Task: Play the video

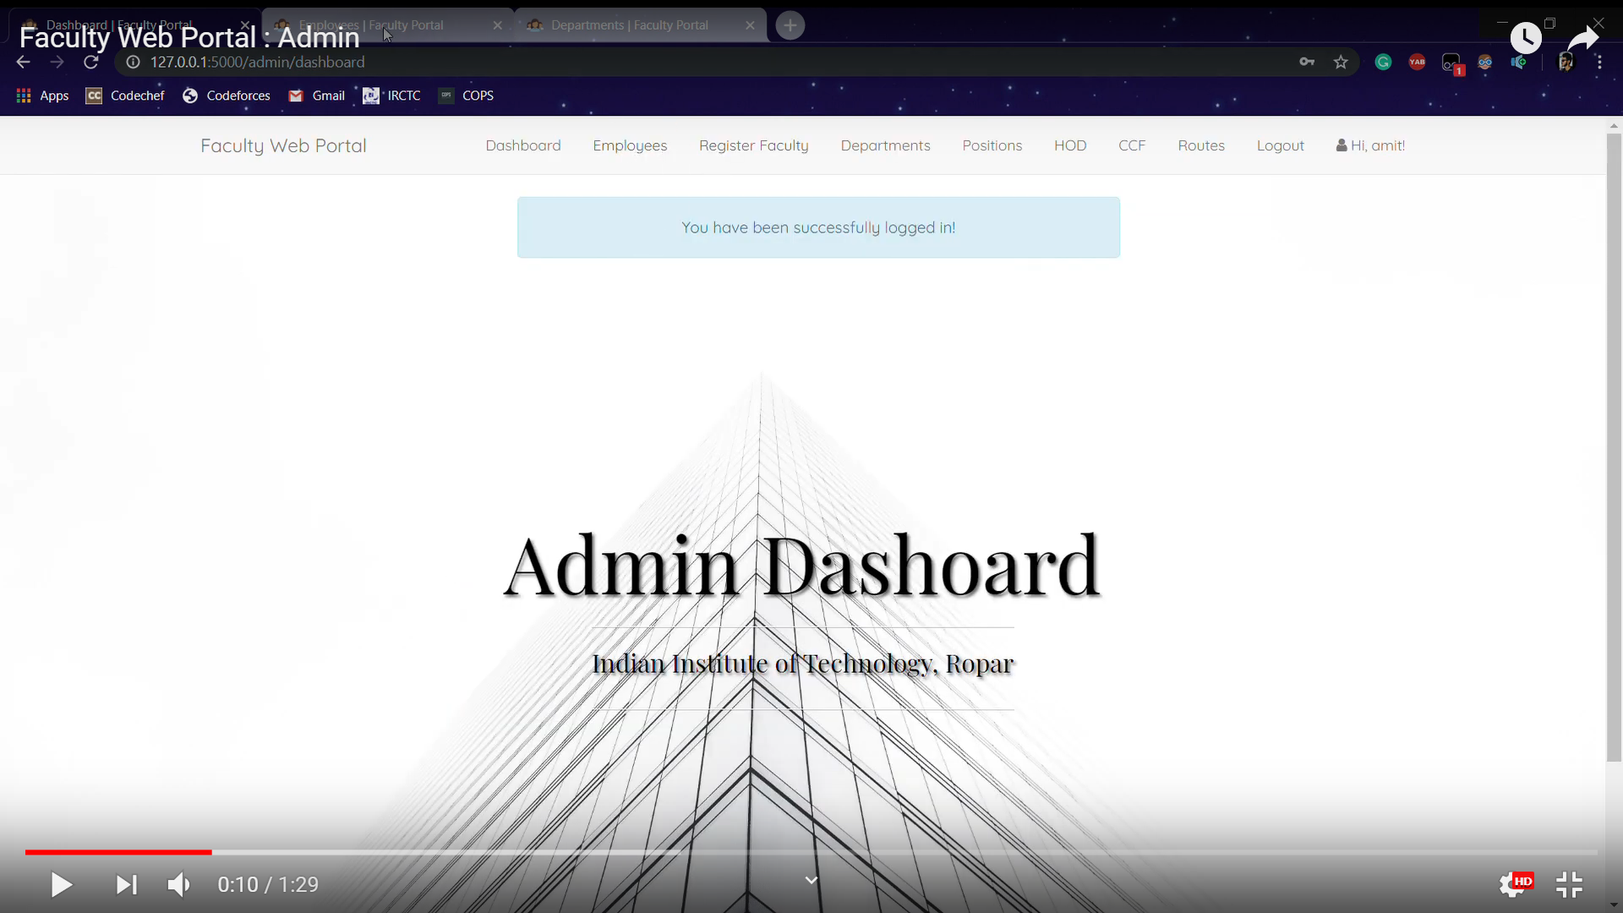Action: point(61,884)
